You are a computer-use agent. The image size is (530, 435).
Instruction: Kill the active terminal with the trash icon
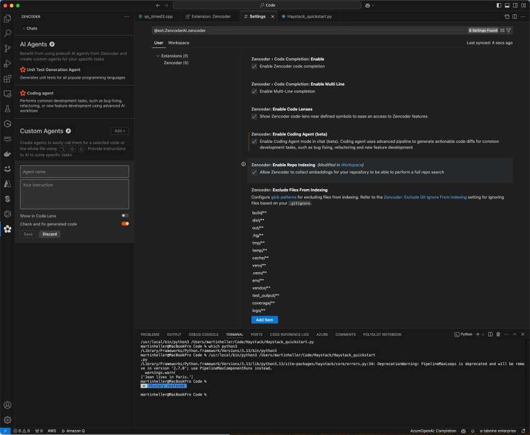tap(498, 334)
